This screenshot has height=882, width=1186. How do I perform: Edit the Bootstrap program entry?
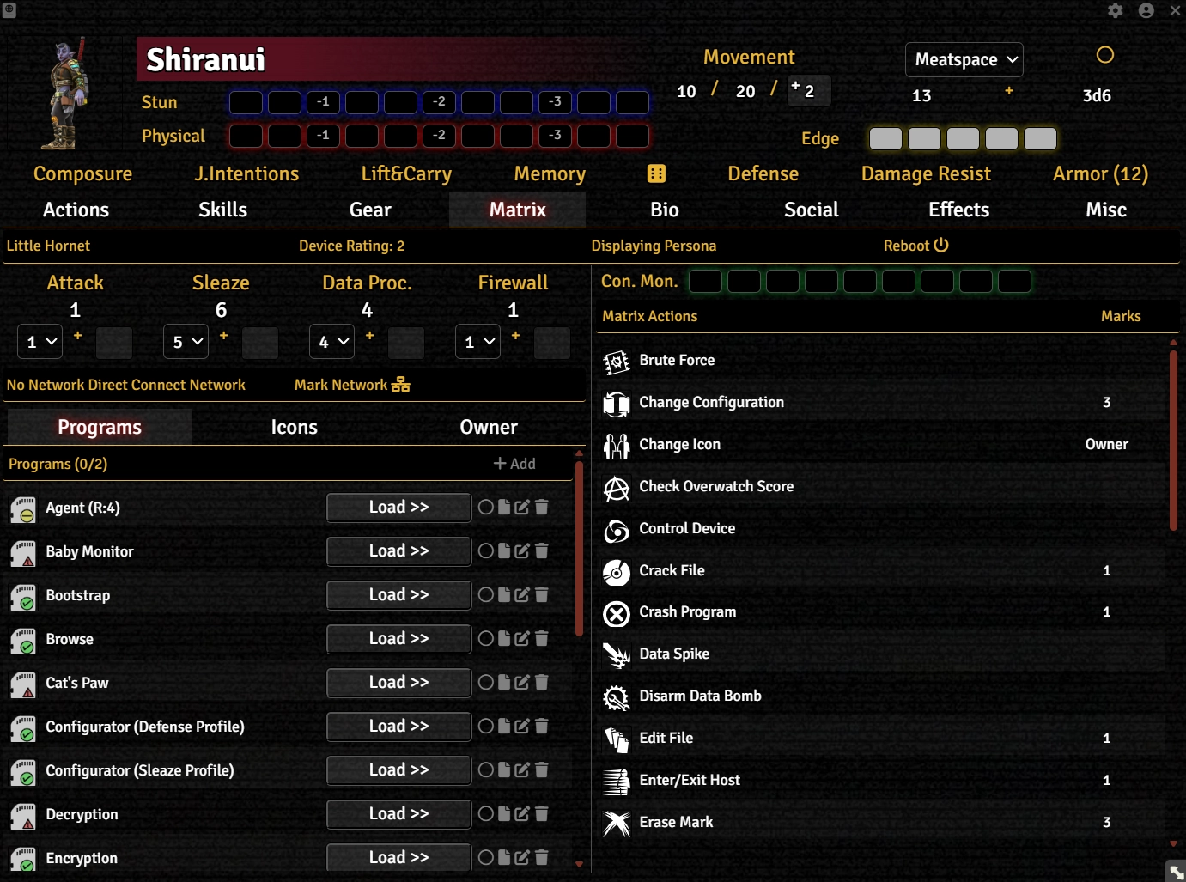522,595
